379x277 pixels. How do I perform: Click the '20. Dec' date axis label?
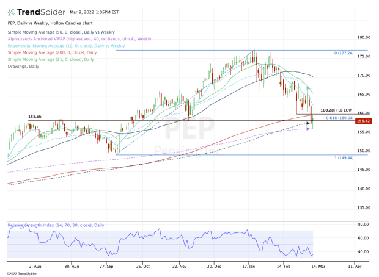coord(214,267)
